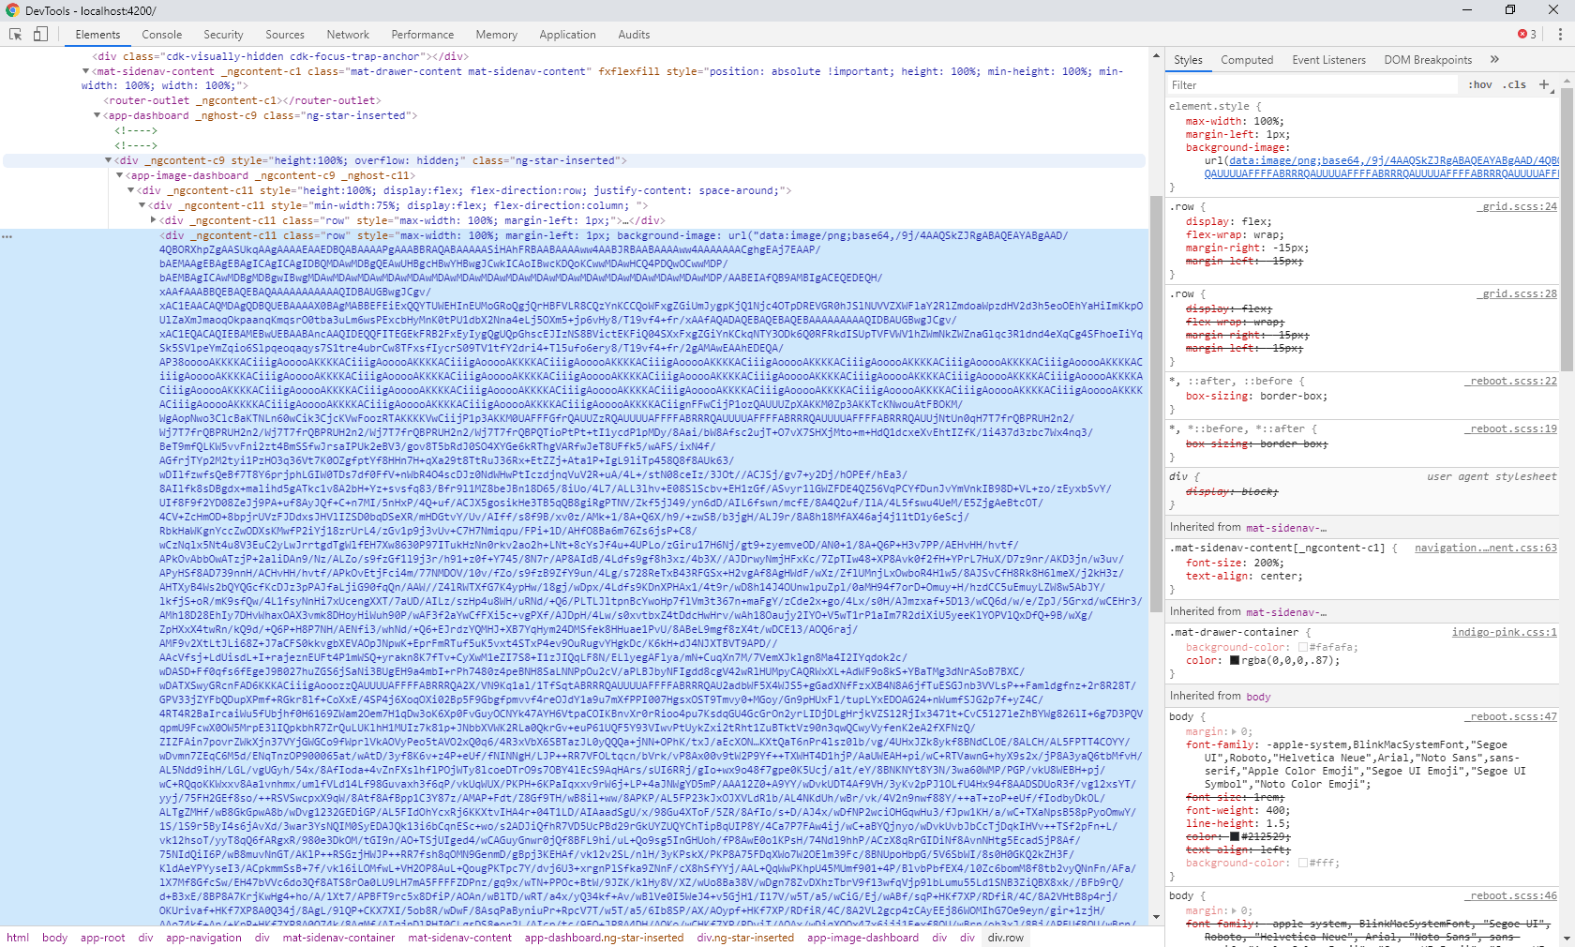Screen dimensions: 1575x947
Task: Toggle the device toolbar emulation icon
Action: coord(39,34)
